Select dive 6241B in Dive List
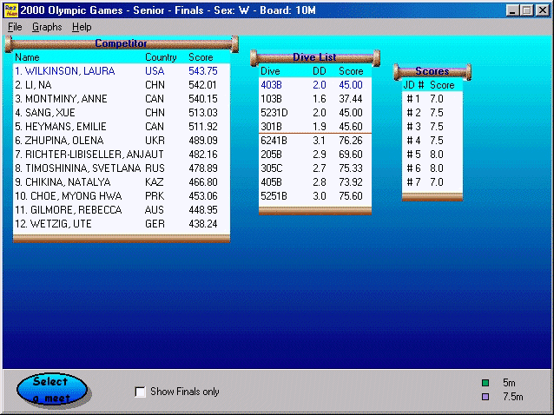The width and height of the screenshot is (554, 415). pos(315,141)
